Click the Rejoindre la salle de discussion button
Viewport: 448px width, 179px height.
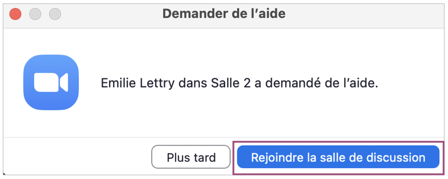point(338,157)
